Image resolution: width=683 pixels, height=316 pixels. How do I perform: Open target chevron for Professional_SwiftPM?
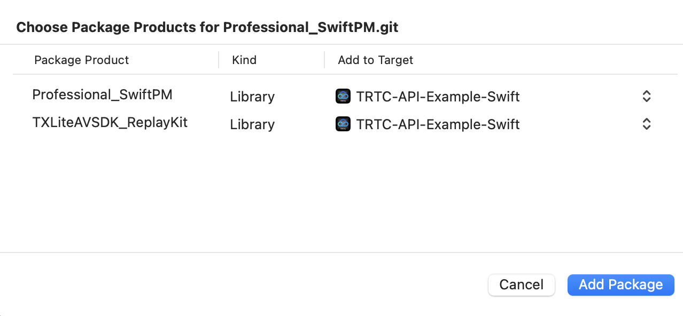(x=646, y=97)
